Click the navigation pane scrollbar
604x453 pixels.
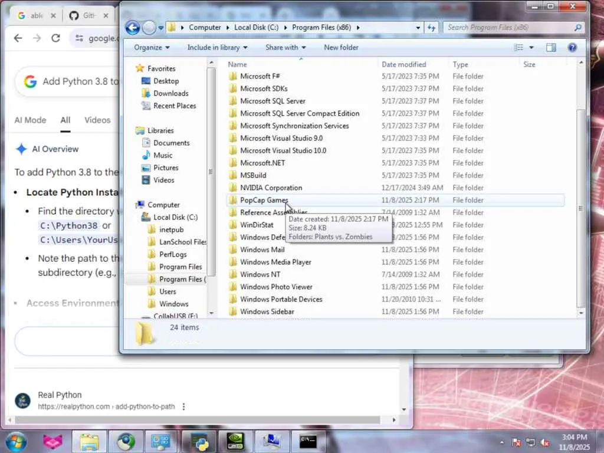click(211, 172)
